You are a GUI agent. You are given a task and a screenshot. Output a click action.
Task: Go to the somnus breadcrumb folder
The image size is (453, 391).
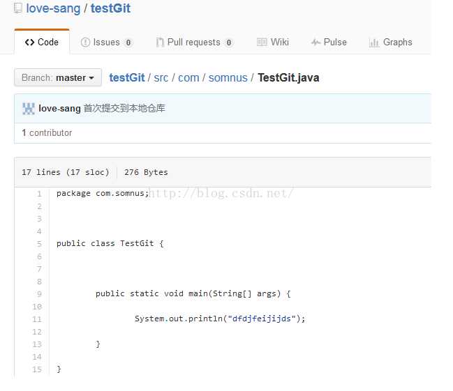228,77
